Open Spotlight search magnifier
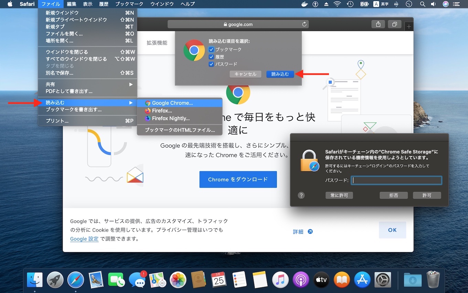468x293 pixels. point(423,4)
